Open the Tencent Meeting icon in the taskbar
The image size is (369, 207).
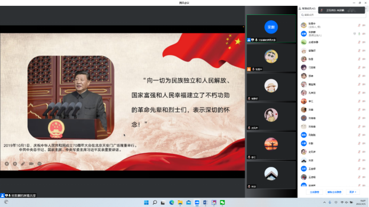click(x=197, y=203)
